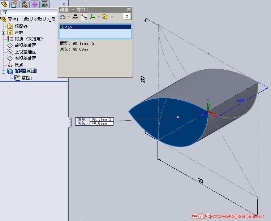271x221 pixels.
Task: Click the lower 20 dimension text
Action: [201, 181]
